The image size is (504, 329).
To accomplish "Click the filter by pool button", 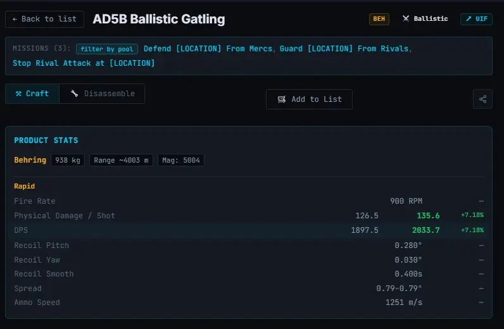I will tap(107, 49).
